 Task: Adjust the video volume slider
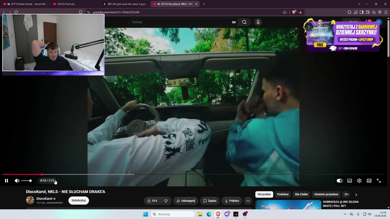point(26,181)
